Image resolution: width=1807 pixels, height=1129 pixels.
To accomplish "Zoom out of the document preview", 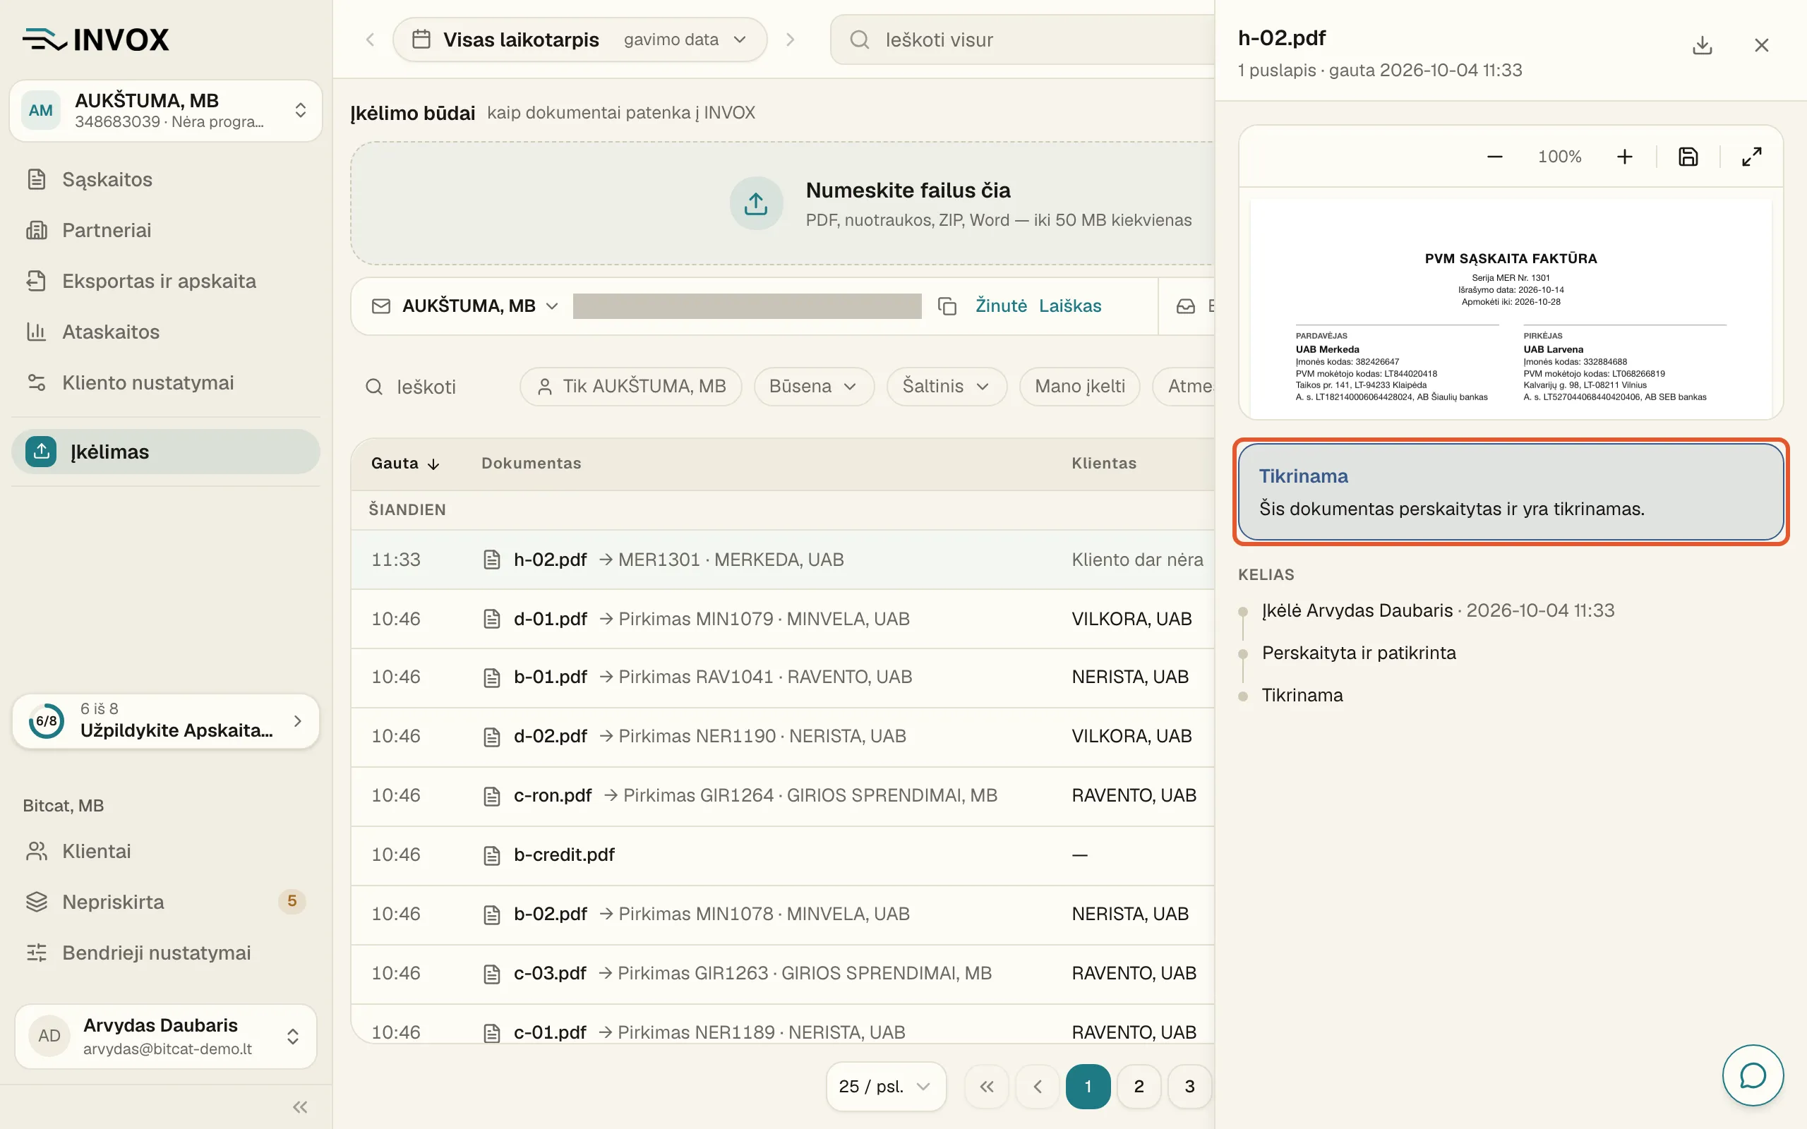I will [x=1494, y=157].
